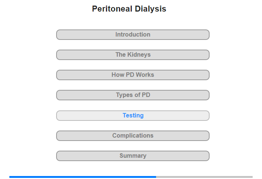262x179 pixels.
Task: Navigate to the Complications section
Action: click(x=133, y=136)
